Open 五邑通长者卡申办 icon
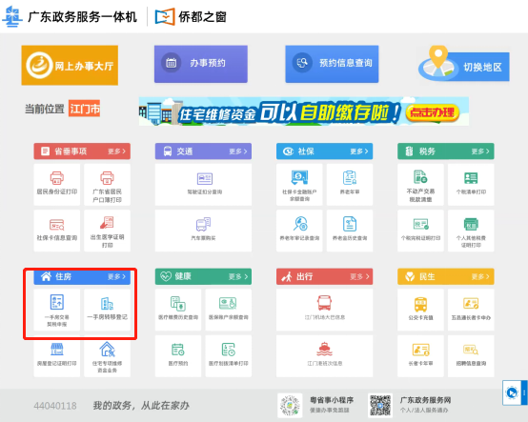The image size is (528, 422). [x=471, y=303]
